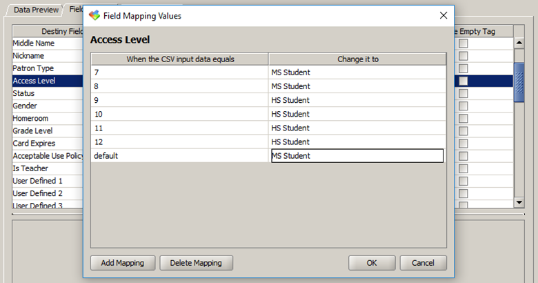Click the Field Mapping Values dialog app icon
The image size is (538, 283).
click(x=94, y=15)
